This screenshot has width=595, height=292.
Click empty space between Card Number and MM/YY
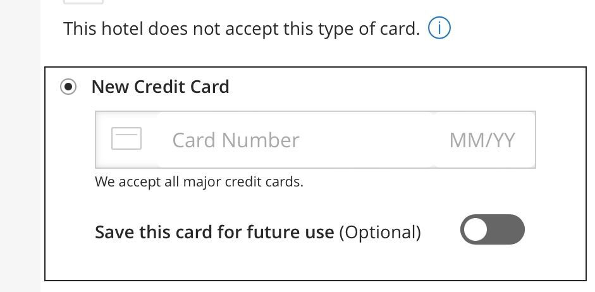[374, 140]
